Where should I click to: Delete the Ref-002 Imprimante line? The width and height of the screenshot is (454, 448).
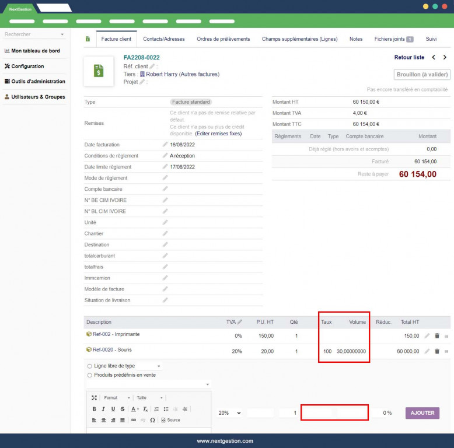coord(436,335)
